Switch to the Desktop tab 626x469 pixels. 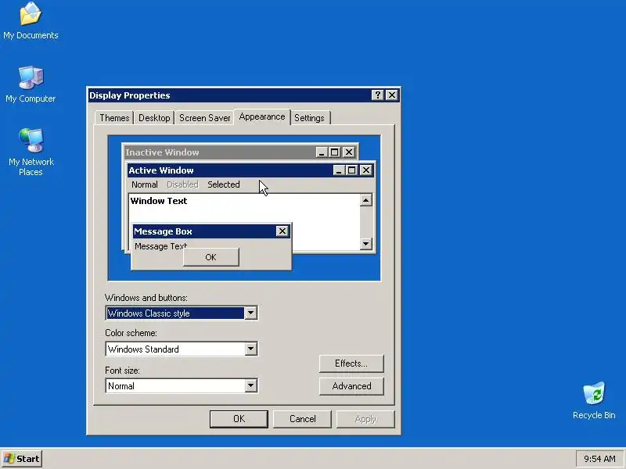(154, 118)
